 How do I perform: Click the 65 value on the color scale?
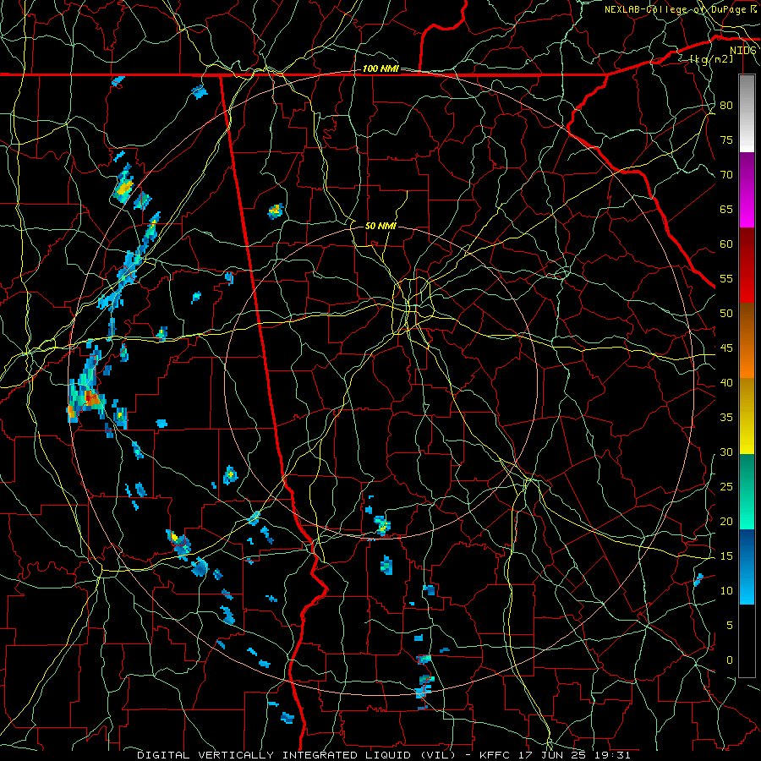(x=726, y=210)
